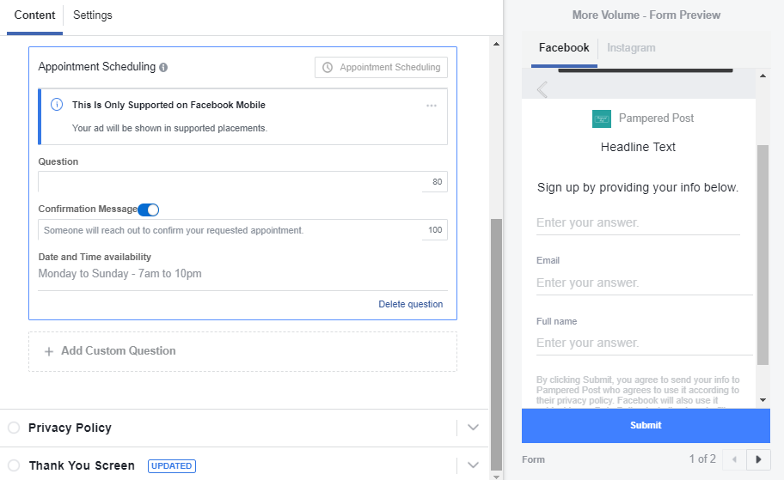Switch to the Settings tab
This screenshot has width=784, height=480.
coord(92,15)
